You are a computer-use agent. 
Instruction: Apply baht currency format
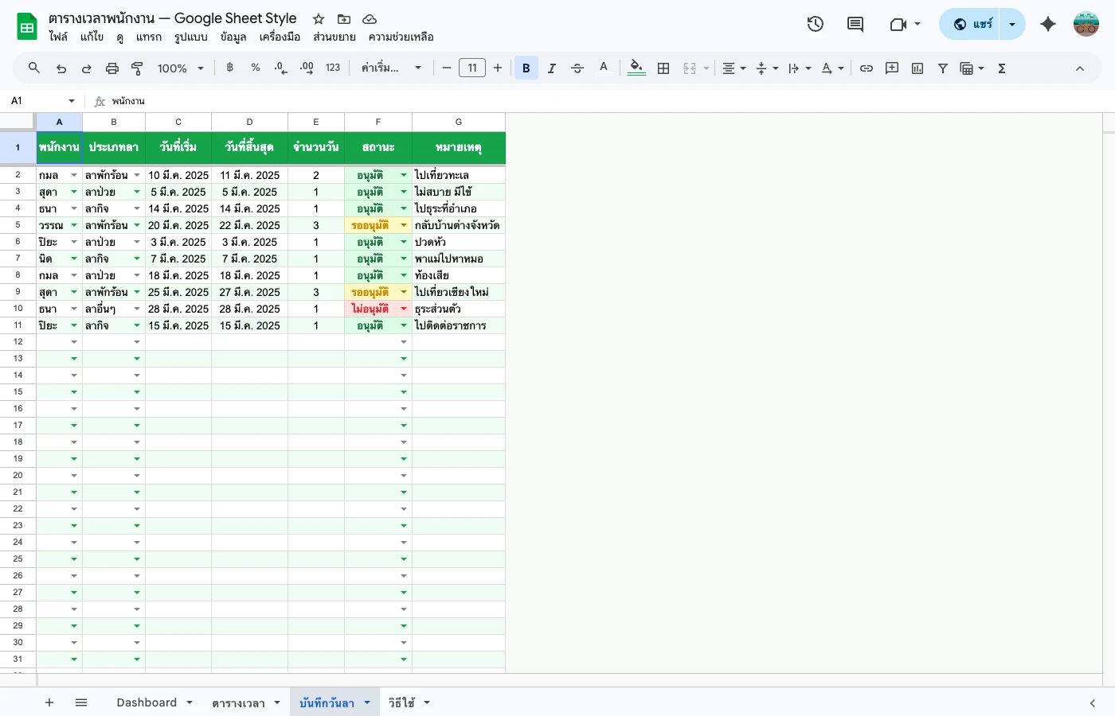point(230,68)
